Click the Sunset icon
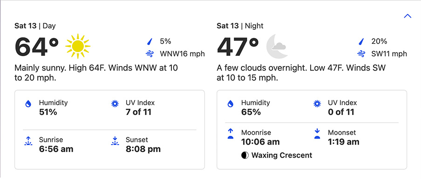 [x=114, y=141]
